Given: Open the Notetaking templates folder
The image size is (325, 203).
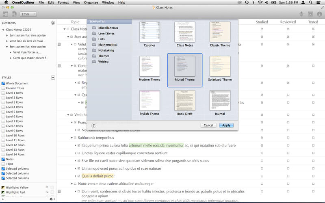Looking at the screenshot, I should tap(106, 50).
